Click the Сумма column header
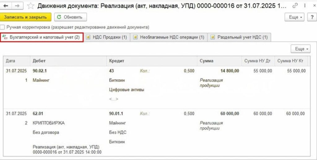 pyautogui.click(x=206, y=61)
